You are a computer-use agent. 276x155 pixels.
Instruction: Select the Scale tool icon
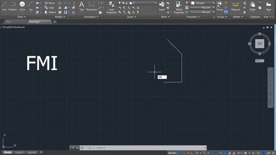coord(60,12)
